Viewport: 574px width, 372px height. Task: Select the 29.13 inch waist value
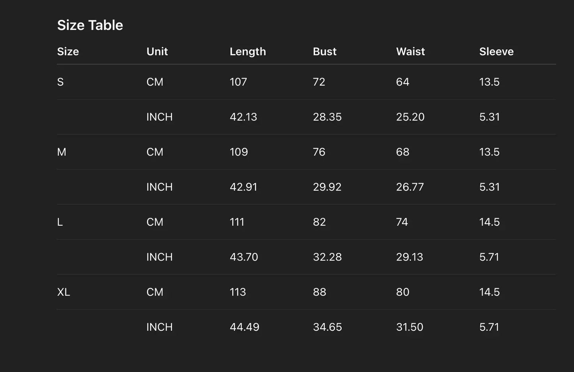point(409,257)
